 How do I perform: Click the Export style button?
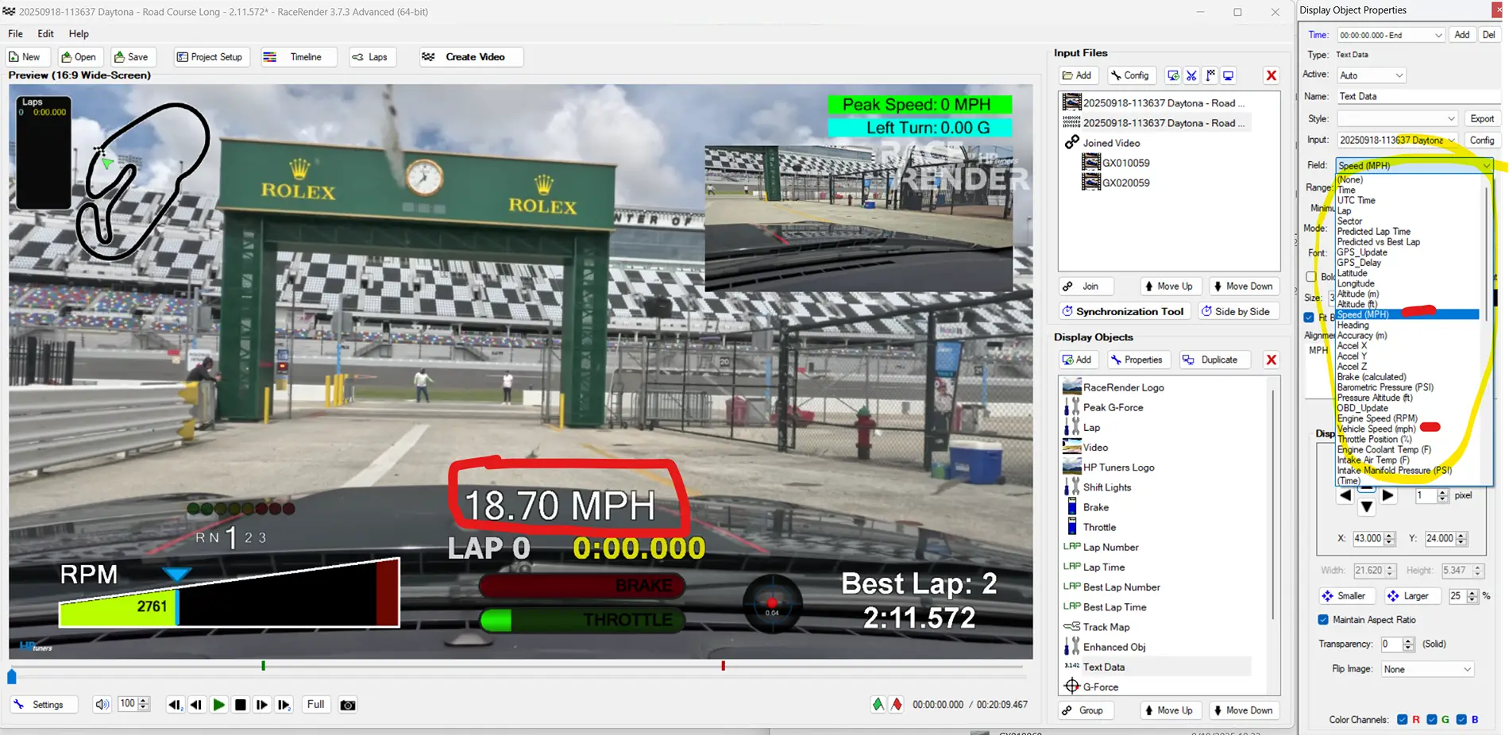tap(1482, 118)
